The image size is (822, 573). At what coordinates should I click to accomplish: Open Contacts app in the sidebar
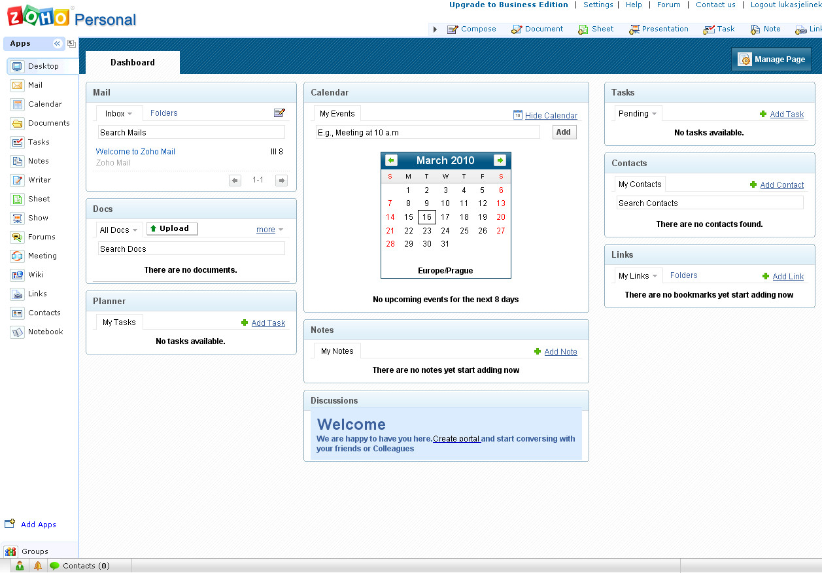tap(35, 313)
